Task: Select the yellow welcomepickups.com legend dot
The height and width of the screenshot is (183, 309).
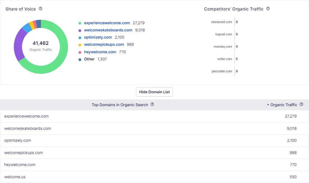Action: point(80,45)
